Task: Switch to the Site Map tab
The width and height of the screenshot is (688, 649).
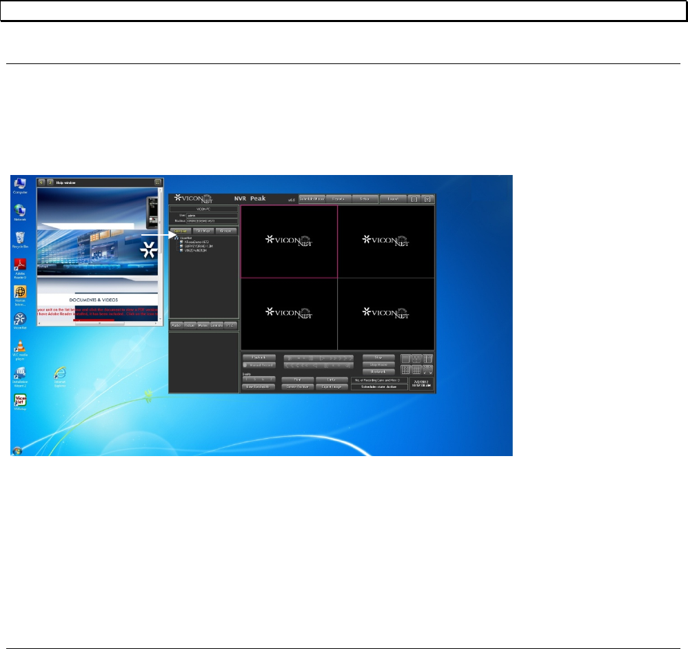Action: [x=203, y=231]
